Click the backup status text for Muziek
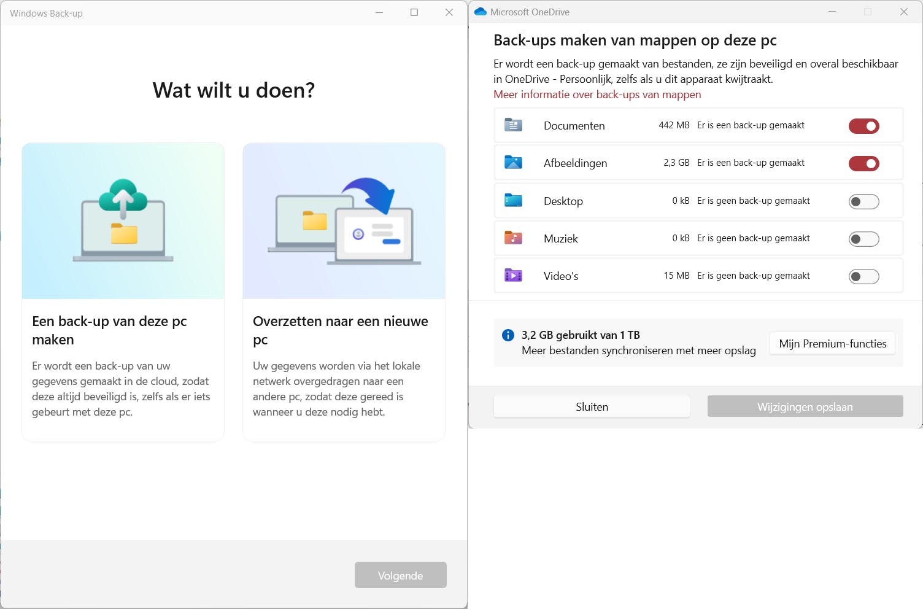 point(754,238)
